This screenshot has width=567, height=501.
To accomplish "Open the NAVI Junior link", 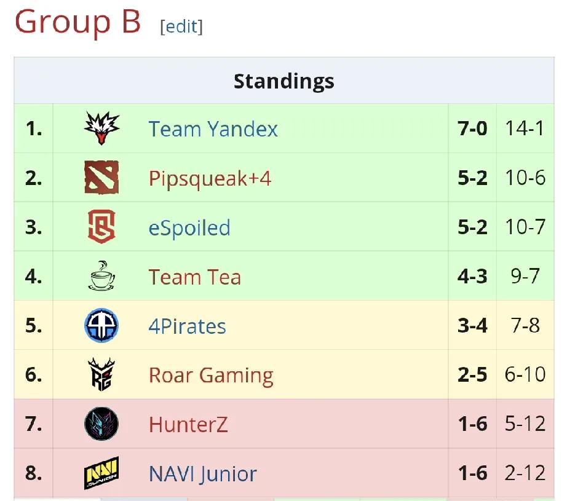I will coord(202,473).
